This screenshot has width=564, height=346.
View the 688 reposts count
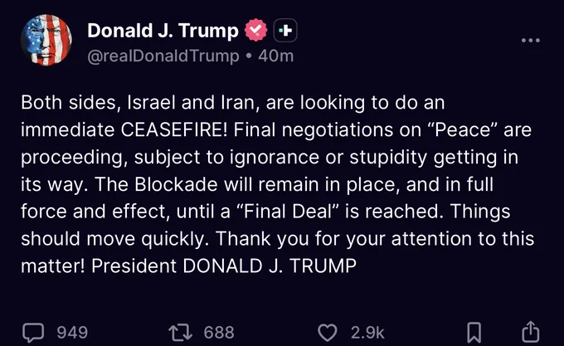[219, 333]
